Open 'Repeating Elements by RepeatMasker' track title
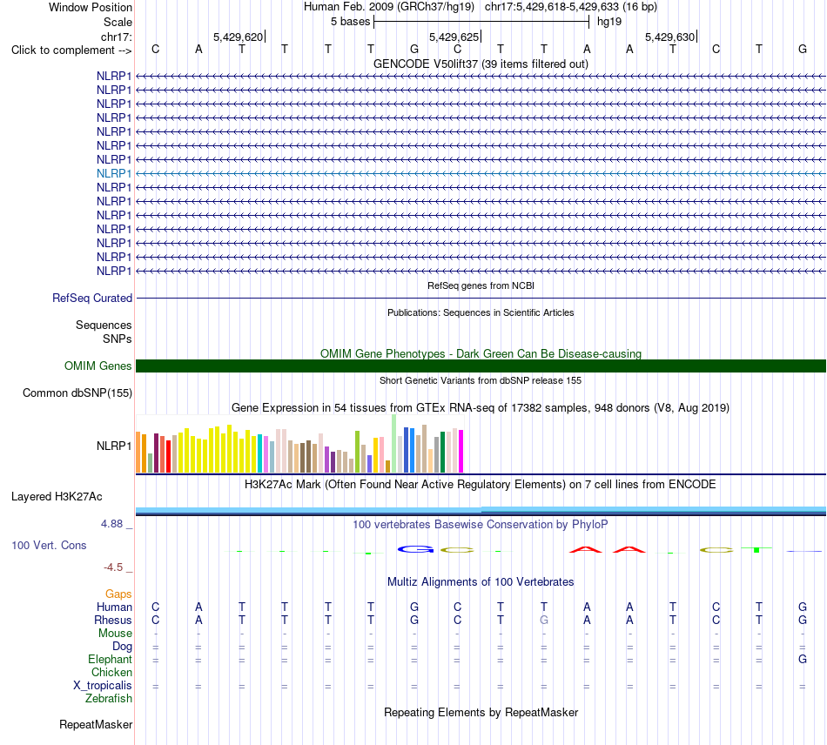Image resolution: width=827 pixels, height=745 pixels. pos(481,713)
